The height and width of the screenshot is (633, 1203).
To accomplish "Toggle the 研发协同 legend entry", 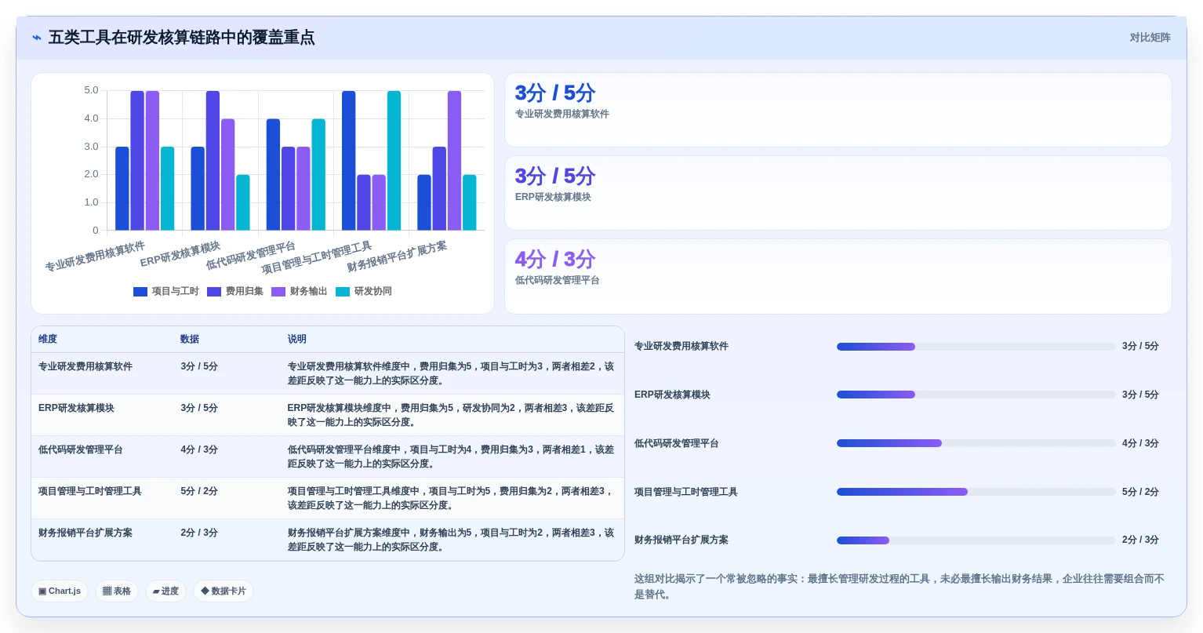I will coord(364,292).
